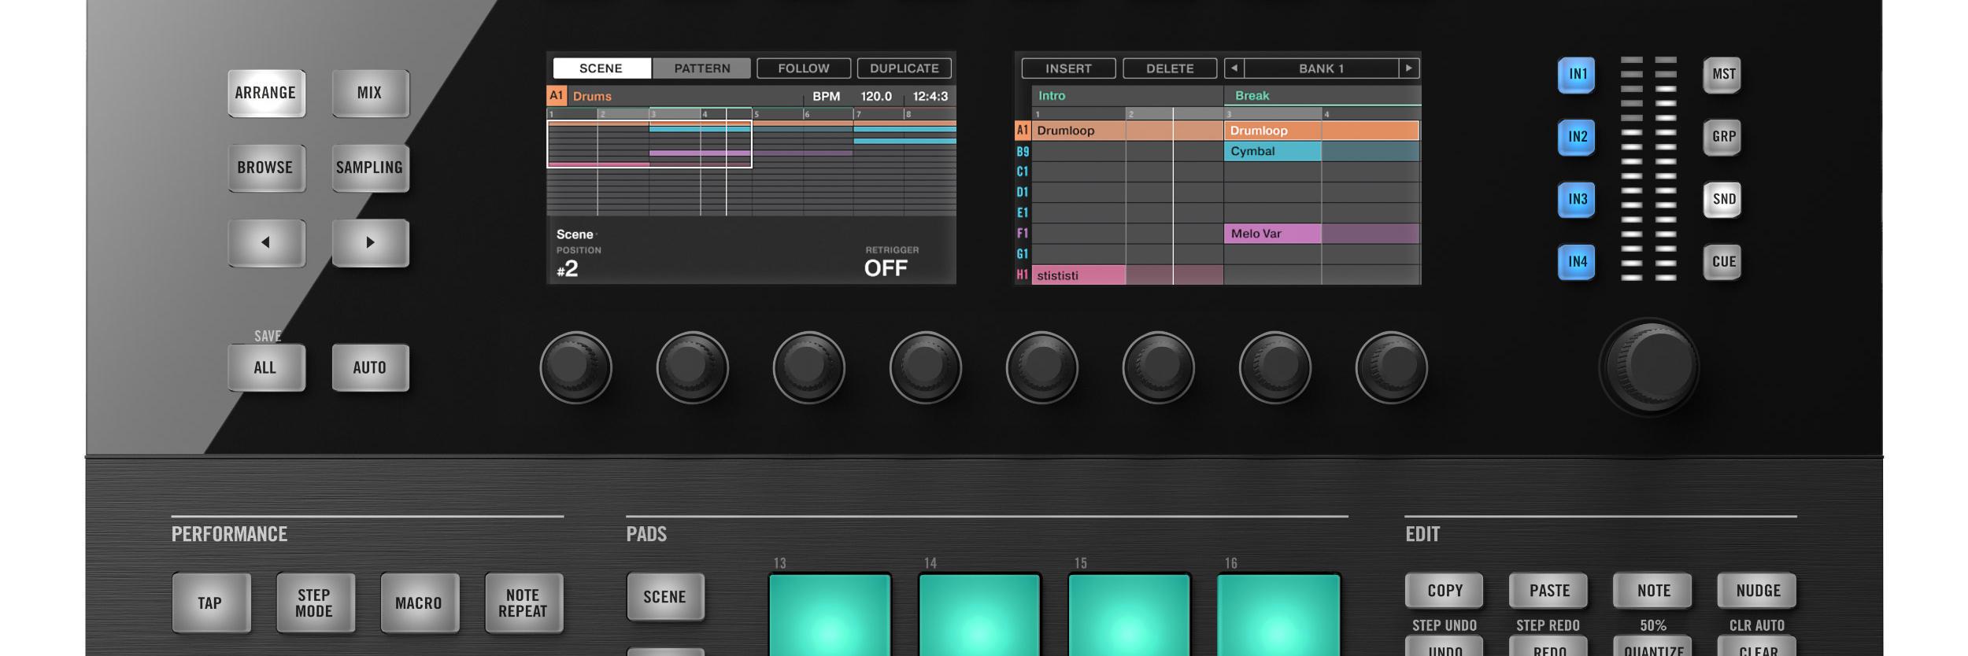The height and width of the screenshot is (656, 1968).
Task: Toggle input IN2 button
Action: click(x=1577, y=137)
